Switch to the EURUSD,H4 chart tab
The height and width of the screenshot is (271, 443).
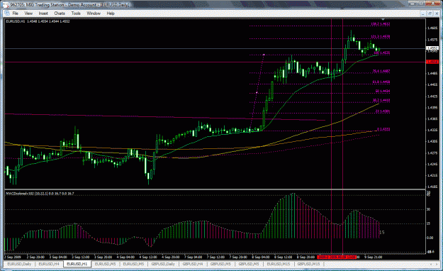[49, 264]
